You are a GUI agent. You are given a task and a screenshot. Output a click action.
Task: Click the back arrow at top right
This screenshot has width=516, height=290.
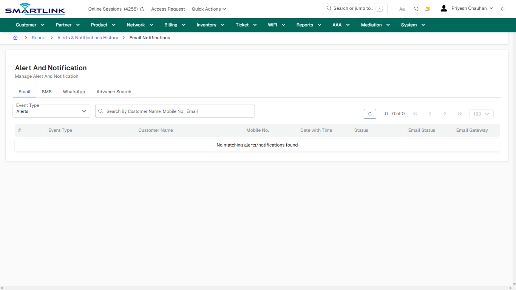click(503, 9)
